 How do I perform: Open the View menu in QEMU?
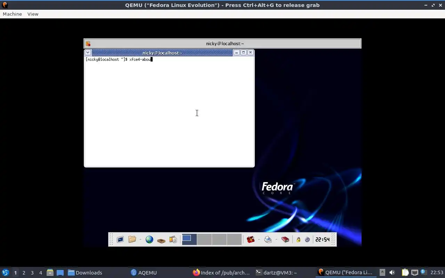pos(33,14)
